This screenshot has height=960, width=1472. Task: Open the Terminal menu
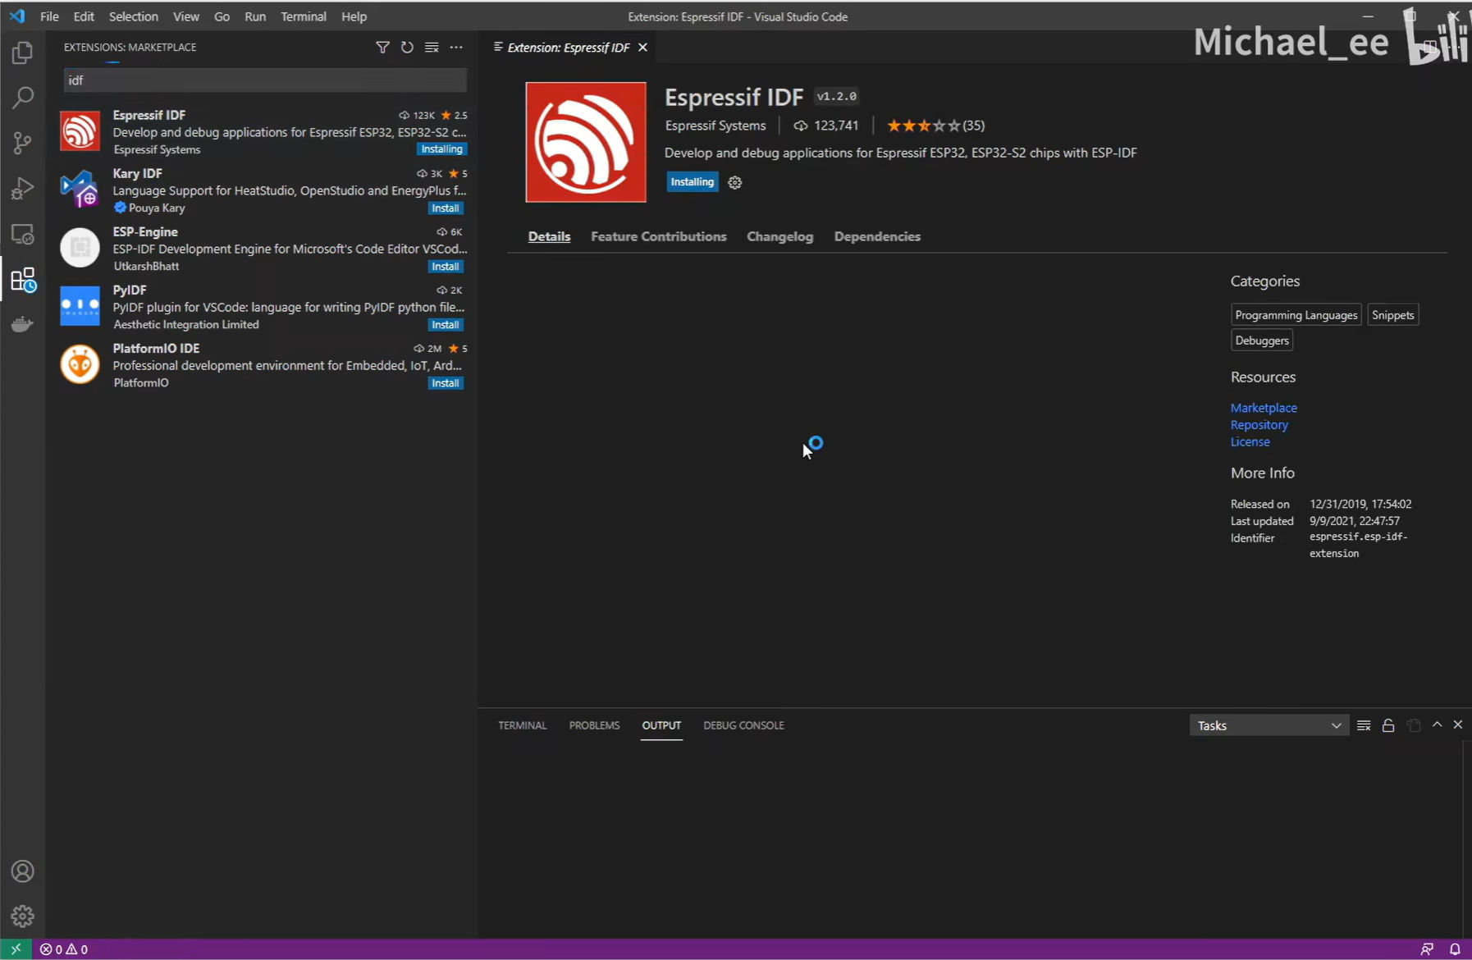[x=304, y=16]
